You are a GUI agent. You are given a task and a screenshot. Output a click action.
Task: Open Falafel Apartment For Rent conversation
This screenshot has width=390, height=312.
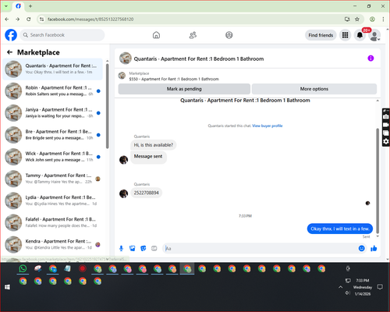point(53,222)
